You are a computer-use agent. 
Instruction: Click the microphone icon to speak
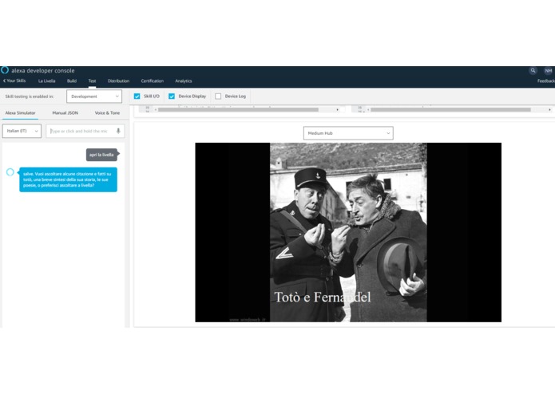(x=118, y=131)
